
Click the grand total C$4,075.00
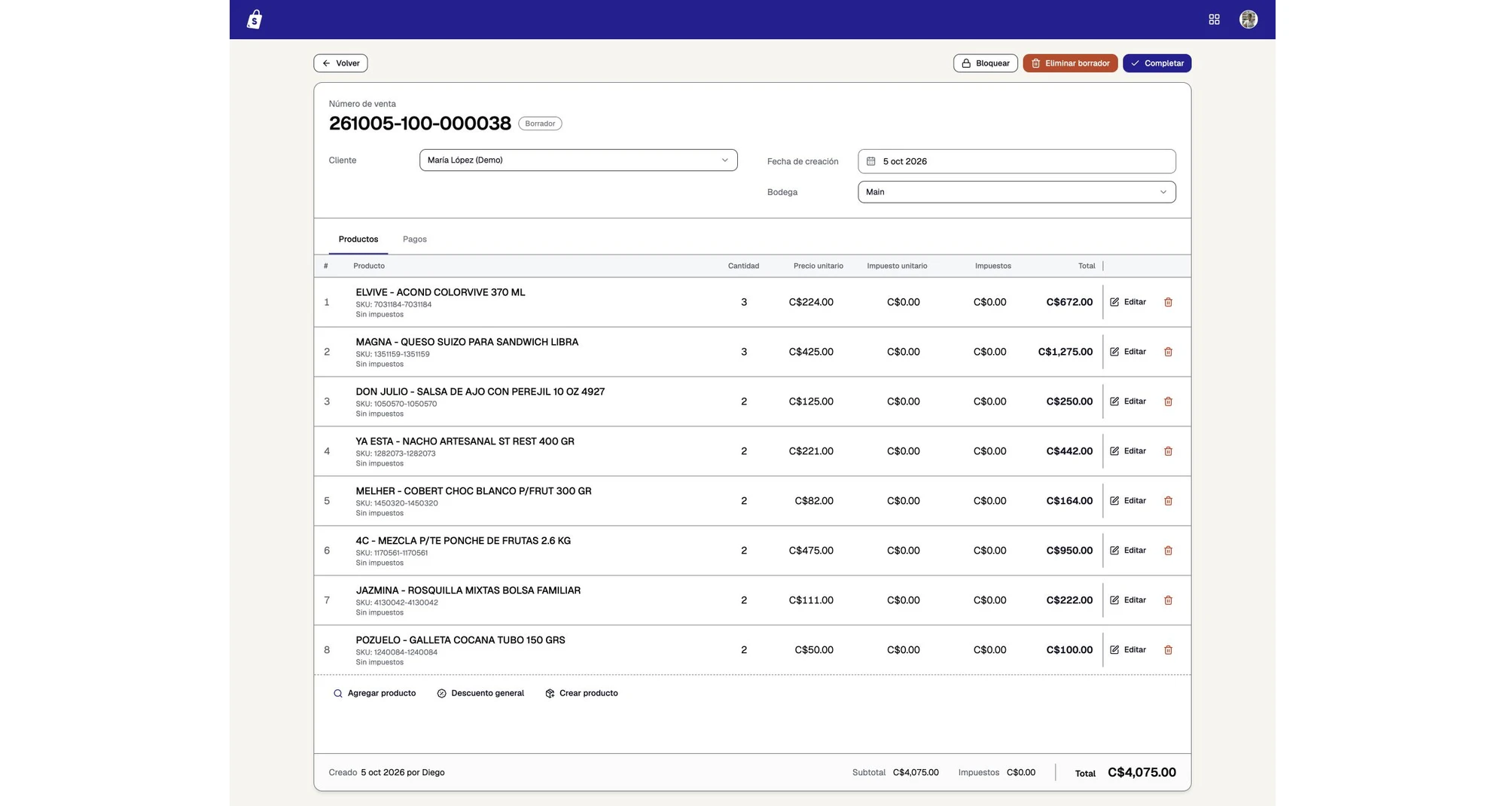(x=1142, y=772)
